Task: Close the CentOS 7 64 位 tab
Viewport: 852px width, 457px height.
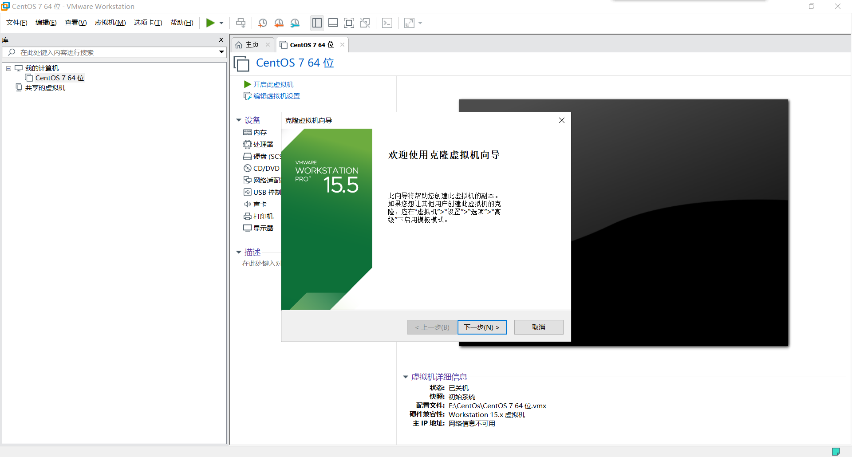Action: pos(342,45)
